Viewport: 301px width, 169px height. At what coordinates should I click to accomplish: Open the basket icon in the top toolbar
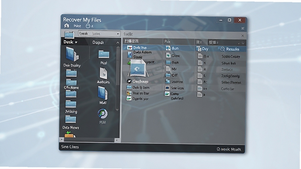tap(88, 26)
